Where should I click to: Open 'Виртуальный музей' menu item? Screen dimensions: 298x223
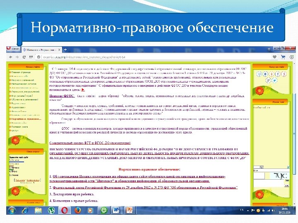tap(22, 96)
